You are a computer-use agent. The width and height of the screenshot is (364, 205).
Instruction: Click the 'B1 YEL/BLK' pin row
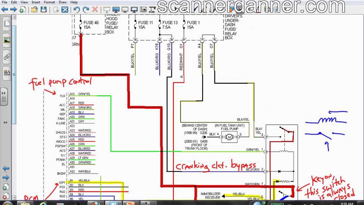click(80, 181)
